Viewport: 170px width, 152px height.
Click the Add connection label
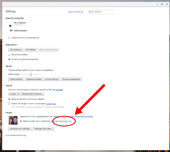tap(20, 31)
